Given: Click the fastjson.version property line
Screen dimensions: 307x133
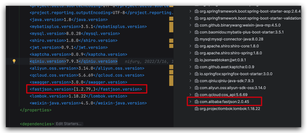Looking at the screenshot, I should tap(86, 89).
